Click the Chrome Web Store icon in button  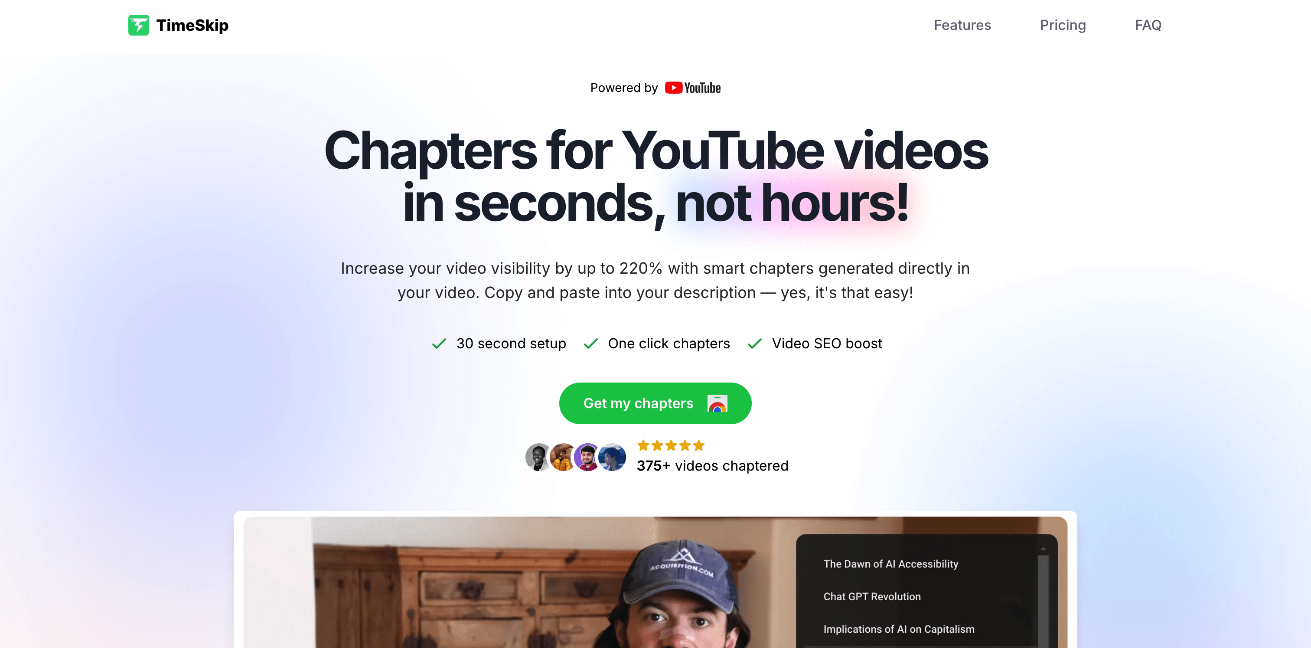(x=717, y=403)
